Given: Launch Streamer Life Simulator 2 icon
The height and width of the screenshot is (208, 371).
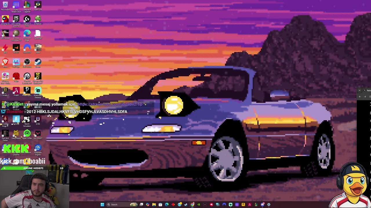Looking at the screenshot, I should (x=38, y=78).
